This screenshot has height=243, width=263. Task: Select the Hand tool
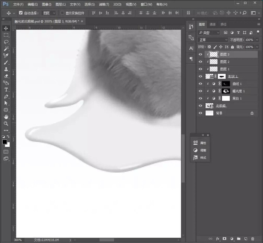coord(6,117)
